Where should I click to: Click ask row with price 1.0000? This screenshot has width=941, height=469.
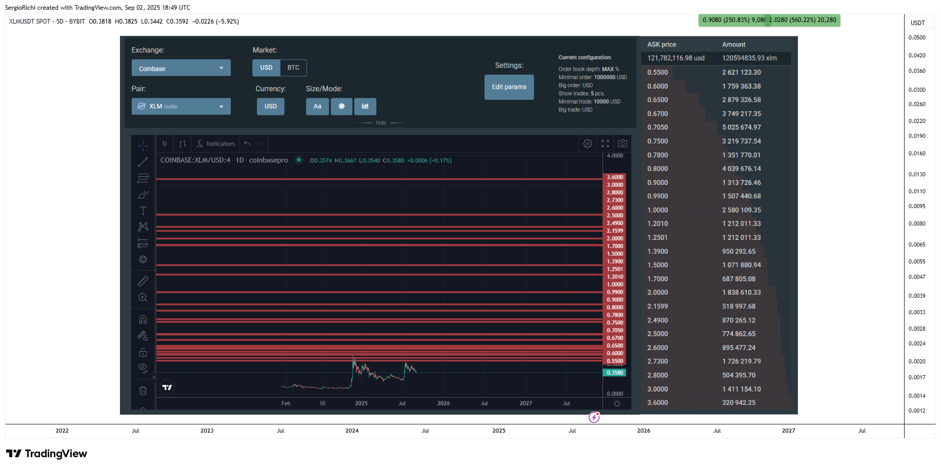(x=716, y=210)
